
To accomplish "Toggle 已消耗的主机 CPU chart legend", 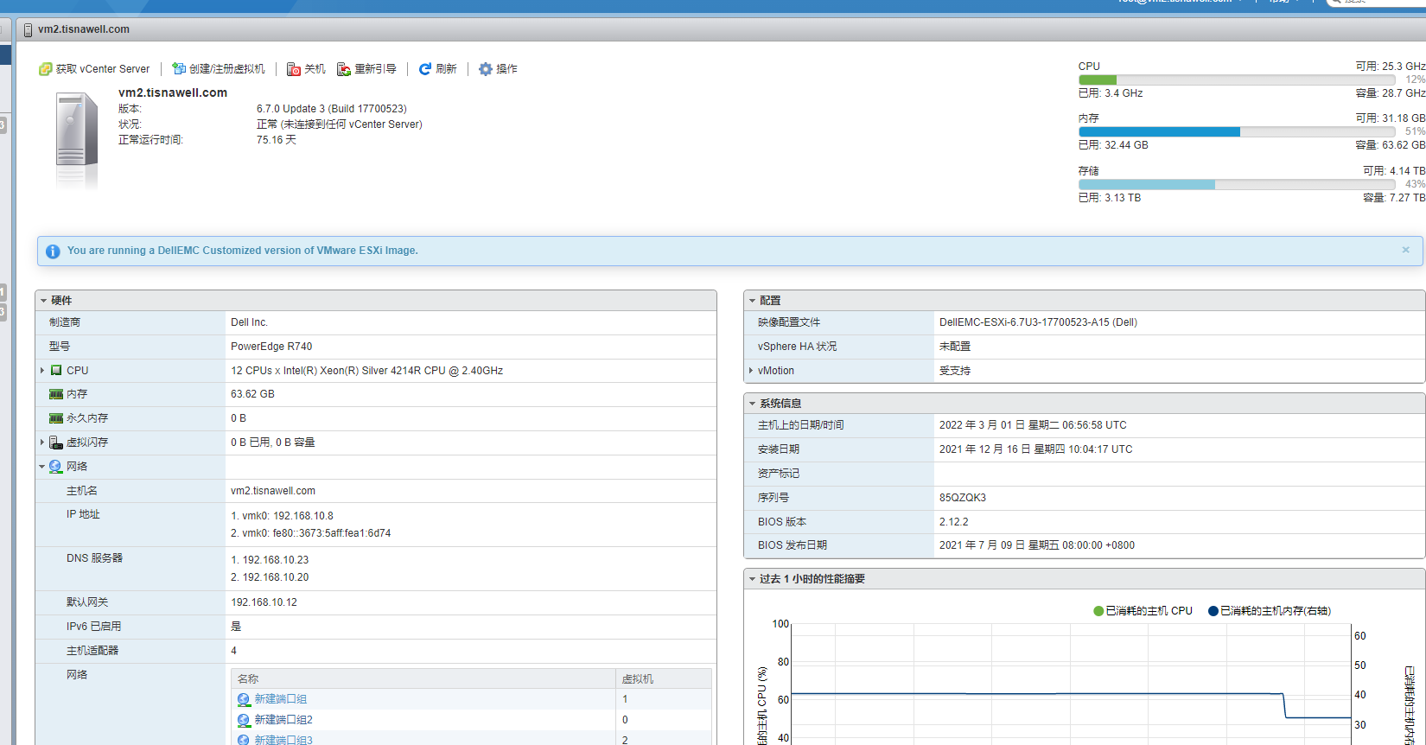I will click(1143, 611).
